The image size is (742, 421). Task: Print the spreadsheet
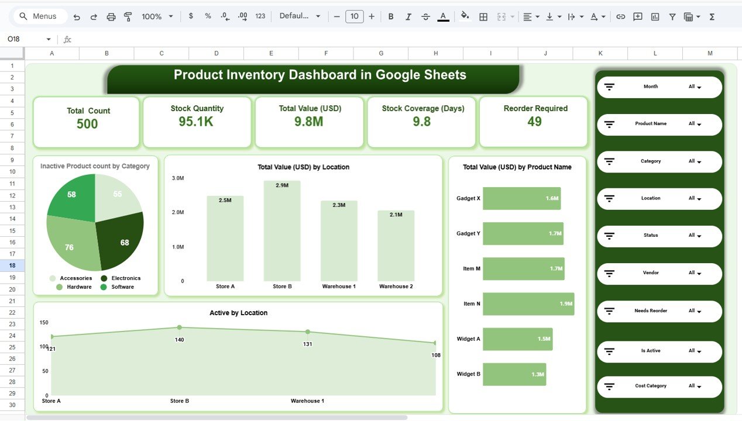coord(111,16)
